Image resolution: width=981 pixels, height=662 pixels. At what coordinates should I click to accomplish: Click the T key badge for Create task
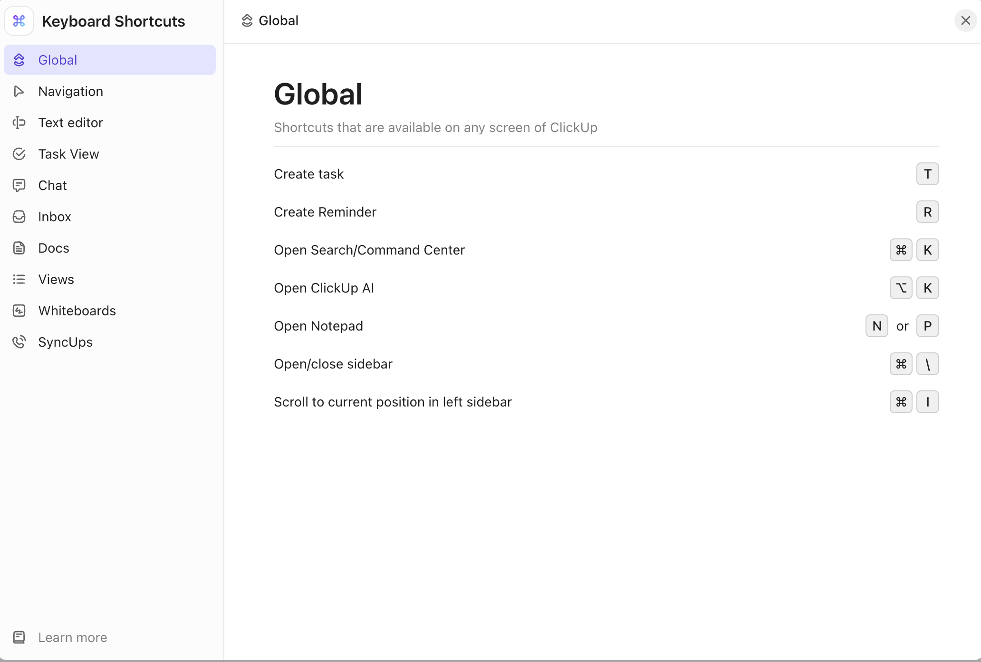(927, 174)
